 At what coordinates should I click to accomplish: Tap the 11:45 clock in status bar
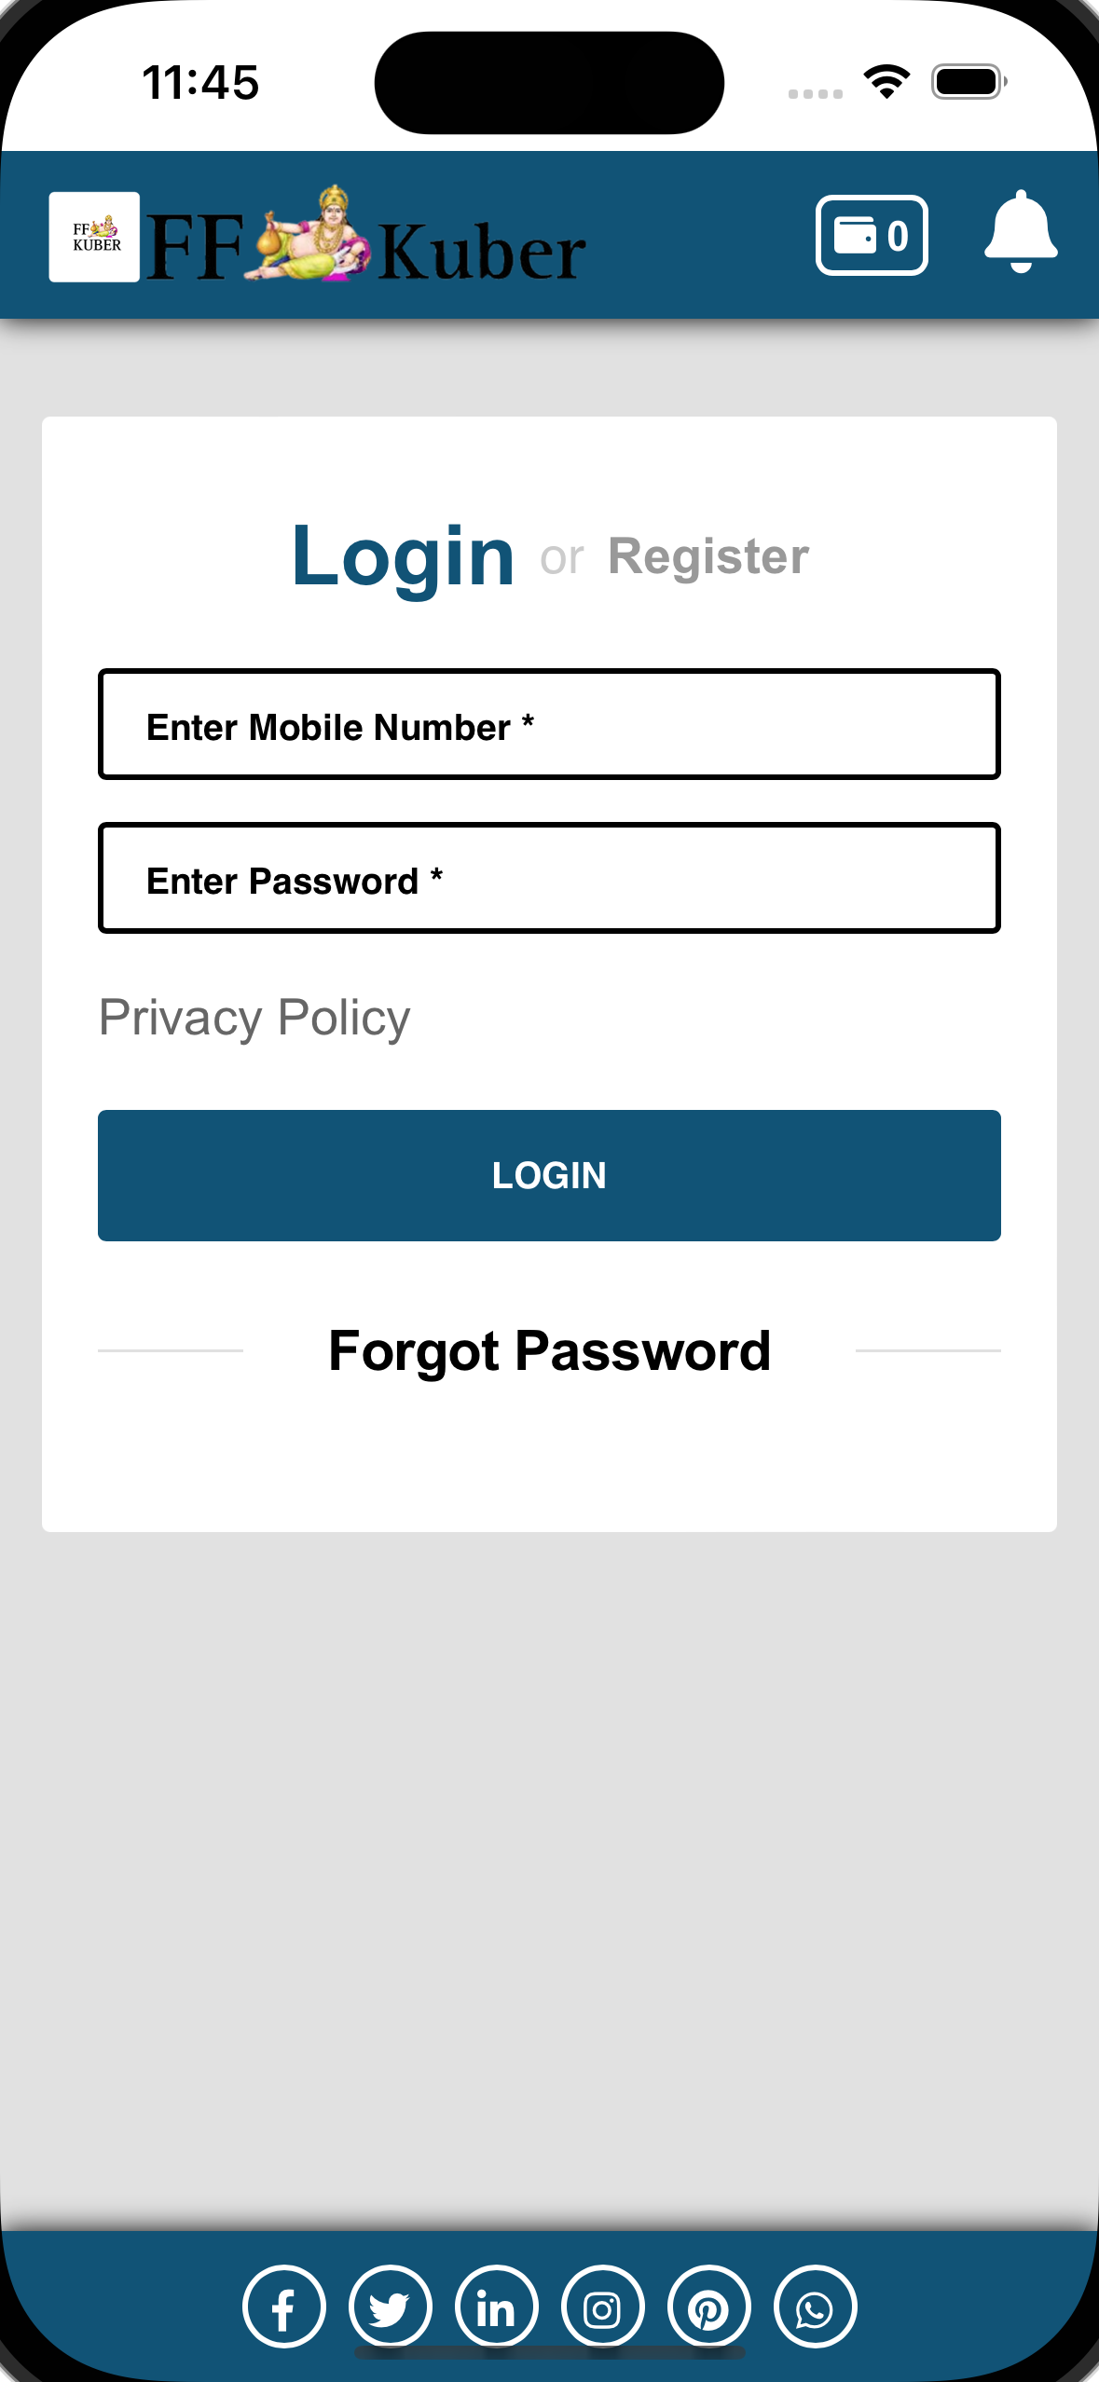pos(200,82)
